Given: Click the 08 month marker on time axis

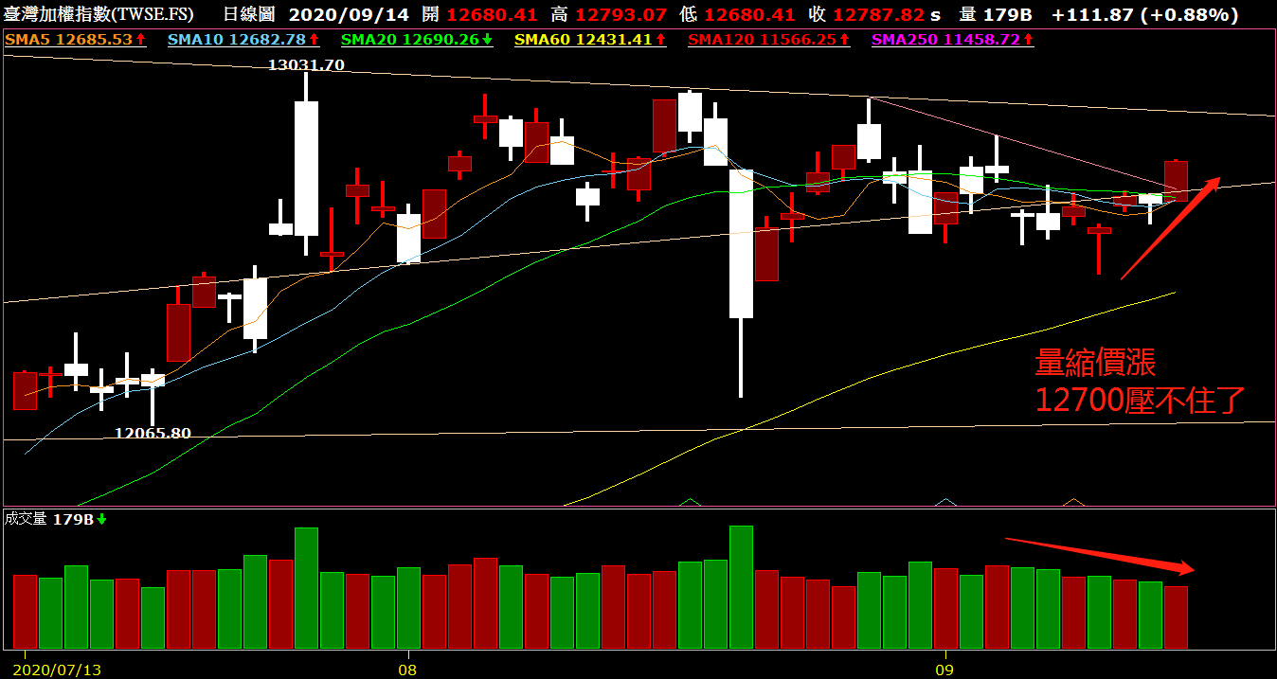Looking at the screenshot, I should (x=408, y=668).
